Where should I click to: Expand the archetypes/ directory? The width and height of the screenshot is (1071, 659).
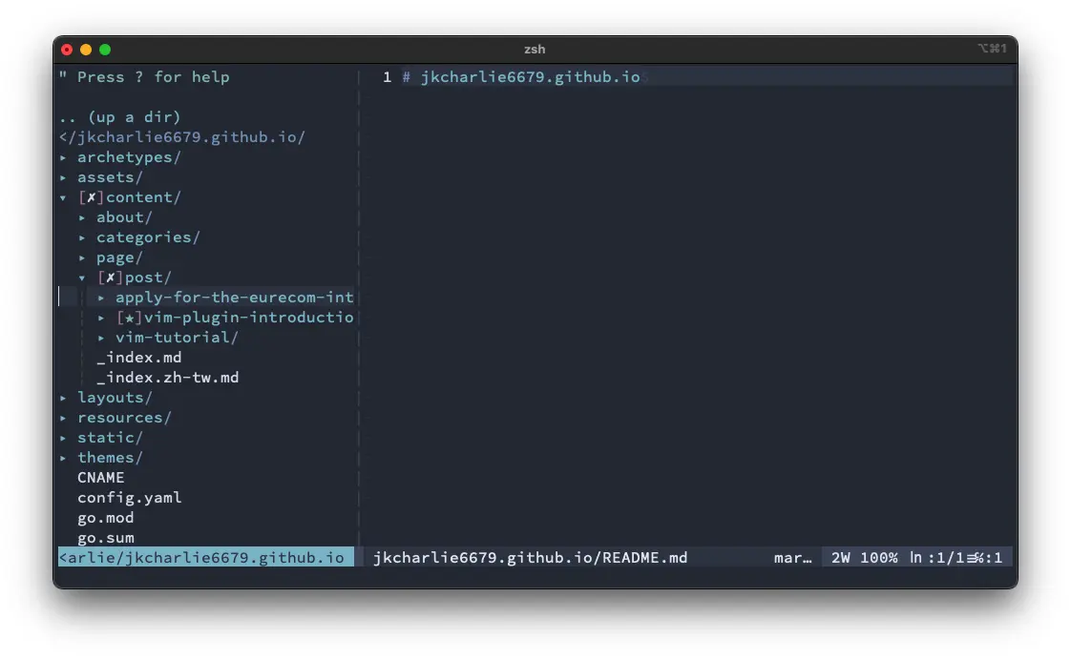[x=129, y=156]
